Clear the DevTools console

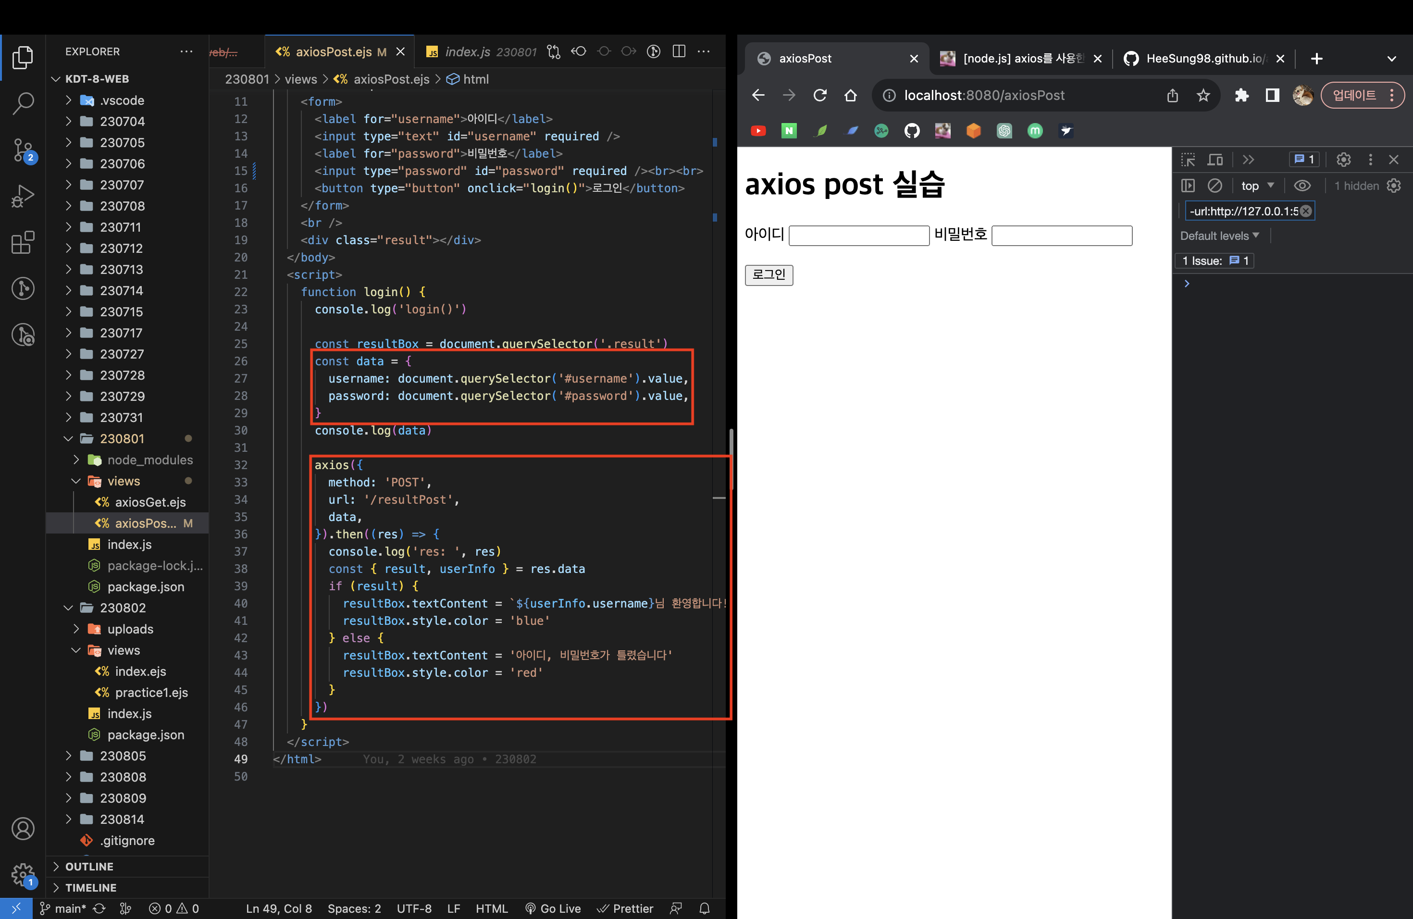(x=1215, y=186)
